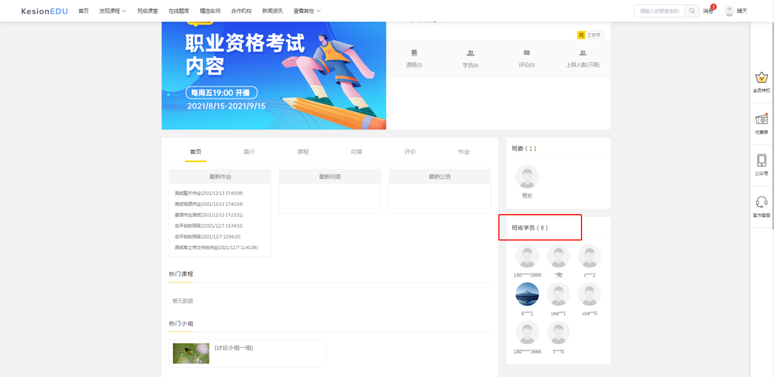Open the 班长 avatar
774x377 pixels.
click(527, 177)
